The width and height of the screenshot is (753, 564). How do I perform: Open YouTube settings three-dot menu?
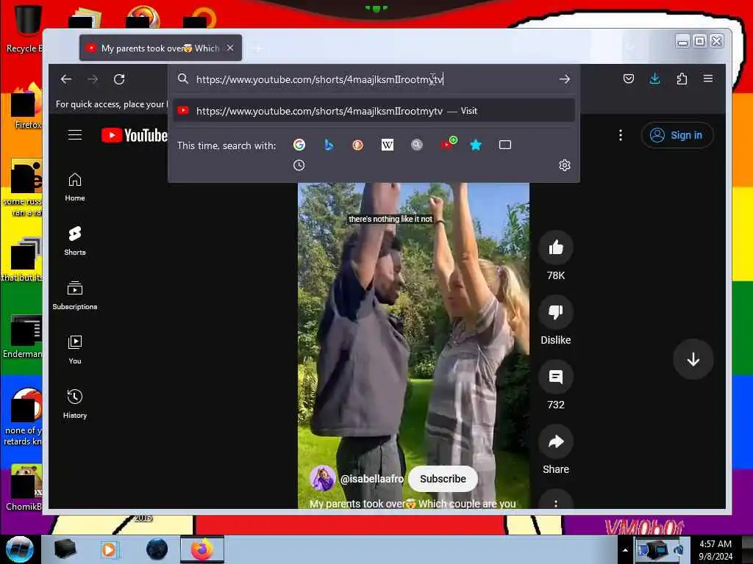point(621,135)
